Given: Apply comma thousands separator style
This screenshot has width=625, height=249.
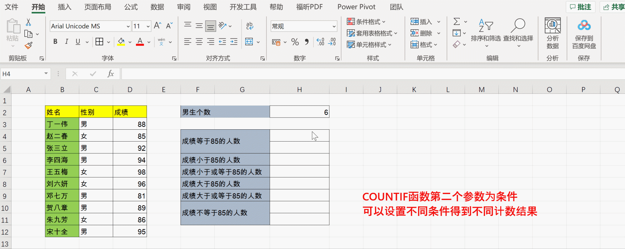Looking at the screenshot, I should [x=307, y=42].
